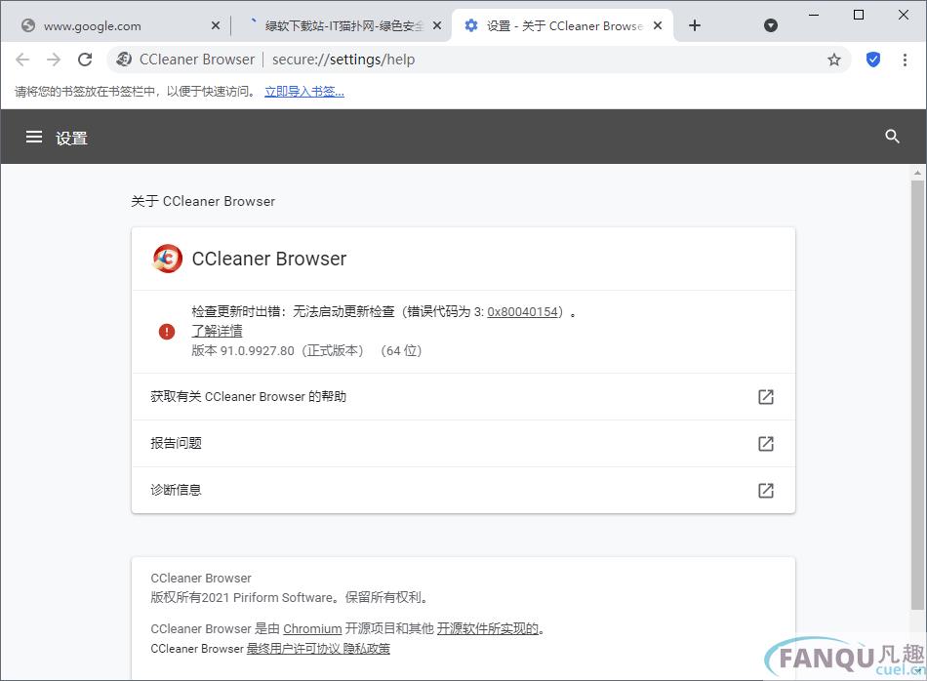Open external link icon for 诊断信息
Image resolution: width=927 pixels, height=681 pixels.
coord(766,490)
